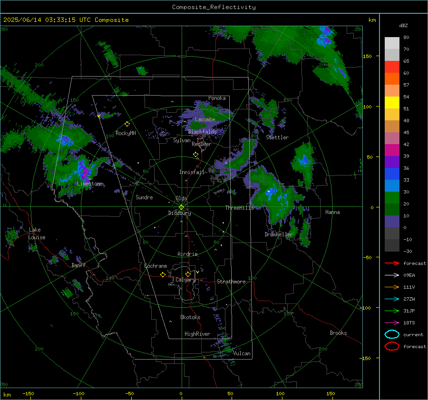Click the current legend text
The height and width of the screenshot is (400, 428).
(x=413, y=334)
